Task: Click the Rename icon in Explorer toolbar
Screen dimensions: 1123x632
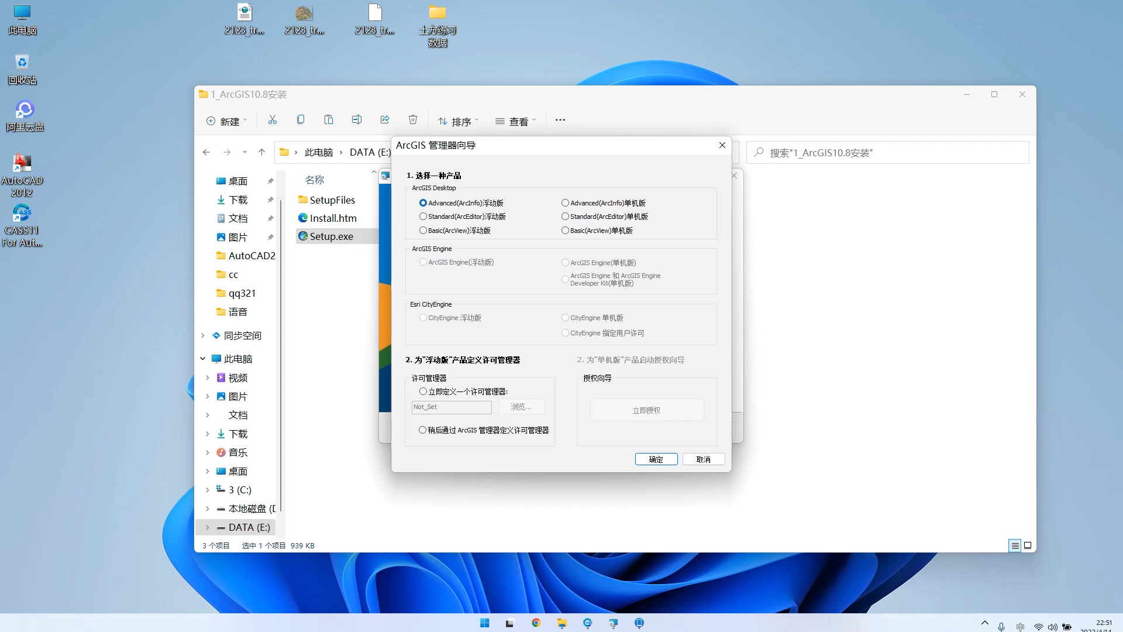Action: click(357, 120)
